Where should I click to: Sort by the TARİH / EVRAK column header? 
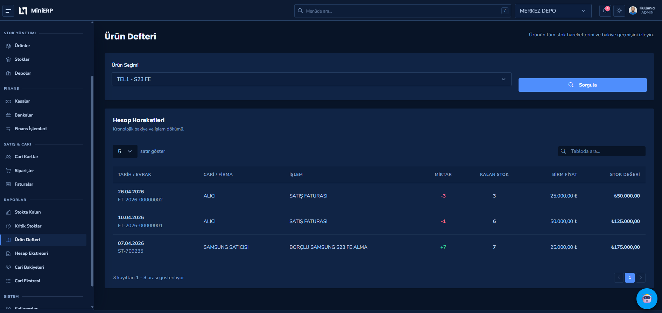134,174
